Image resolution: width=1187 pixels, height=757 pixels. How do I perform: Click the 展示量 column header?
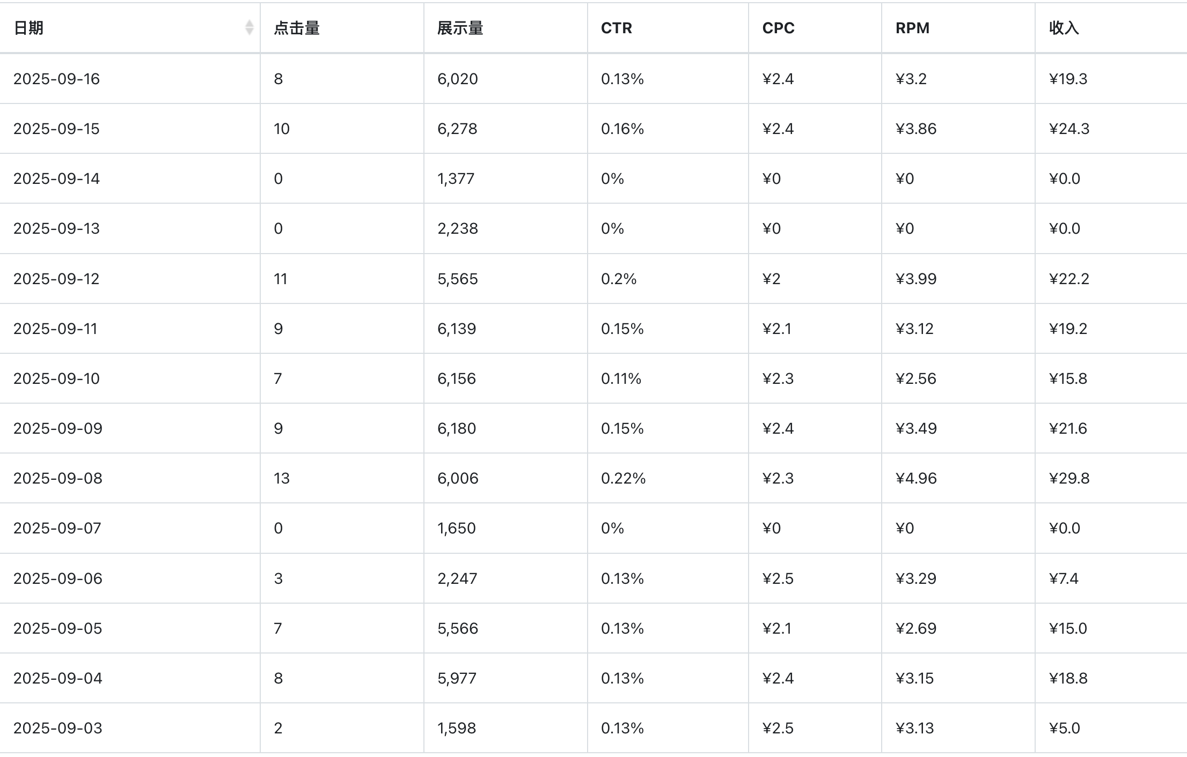coord(460,28)
